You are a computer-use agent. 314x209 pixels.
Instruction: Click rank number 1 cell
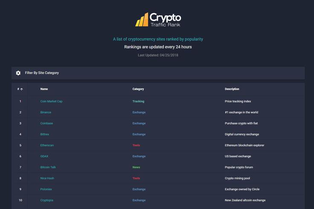coord(20,101)
